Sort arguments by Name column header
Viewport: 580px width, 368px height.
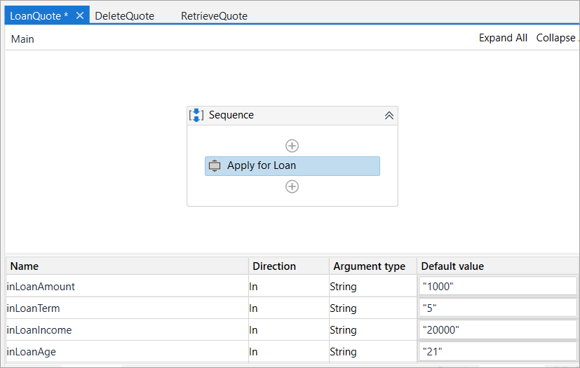coord(25,266)
